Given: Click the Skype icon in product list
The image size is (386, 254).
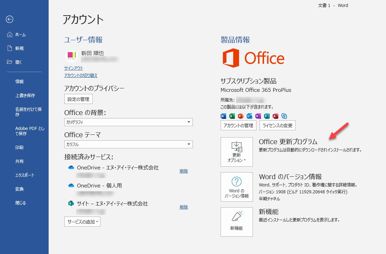Looking at the screenshot, I should point(284,116).
